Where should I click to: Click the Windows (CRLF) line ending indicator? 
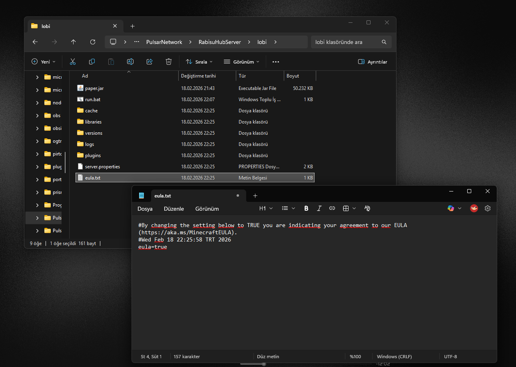pos(394,357)
